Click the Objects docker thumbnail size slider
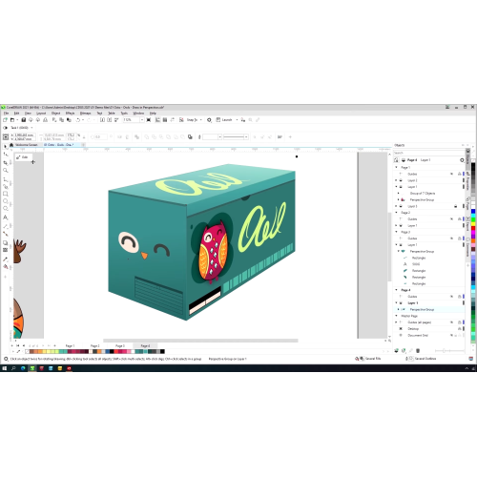Viewport: 477px width, 477px height. [449, 350]
